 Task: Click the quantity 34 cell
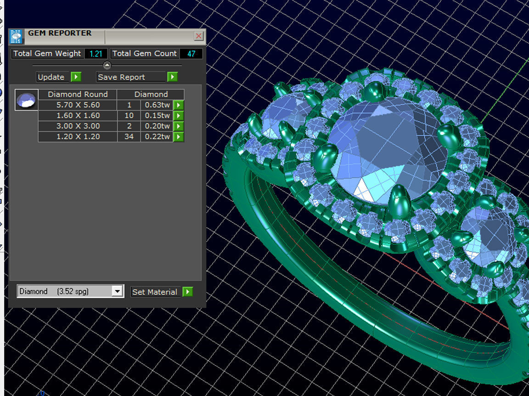coord(129,137)
